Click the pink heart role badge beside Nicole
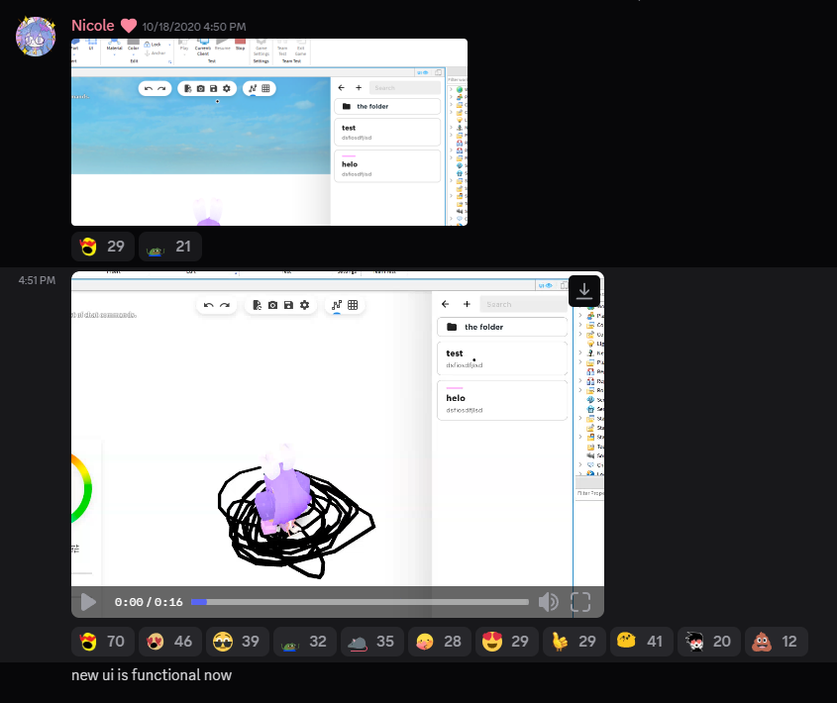 (x=129, y=26)
